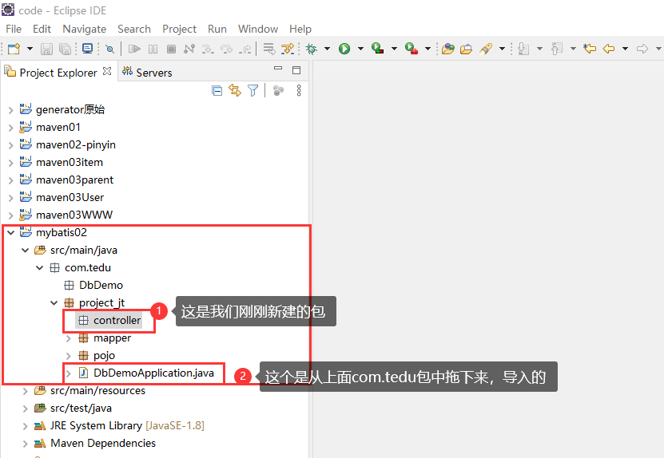664x458 pixels.
Task: Click the Previous Annotation icon
Action: coord(557,49)
